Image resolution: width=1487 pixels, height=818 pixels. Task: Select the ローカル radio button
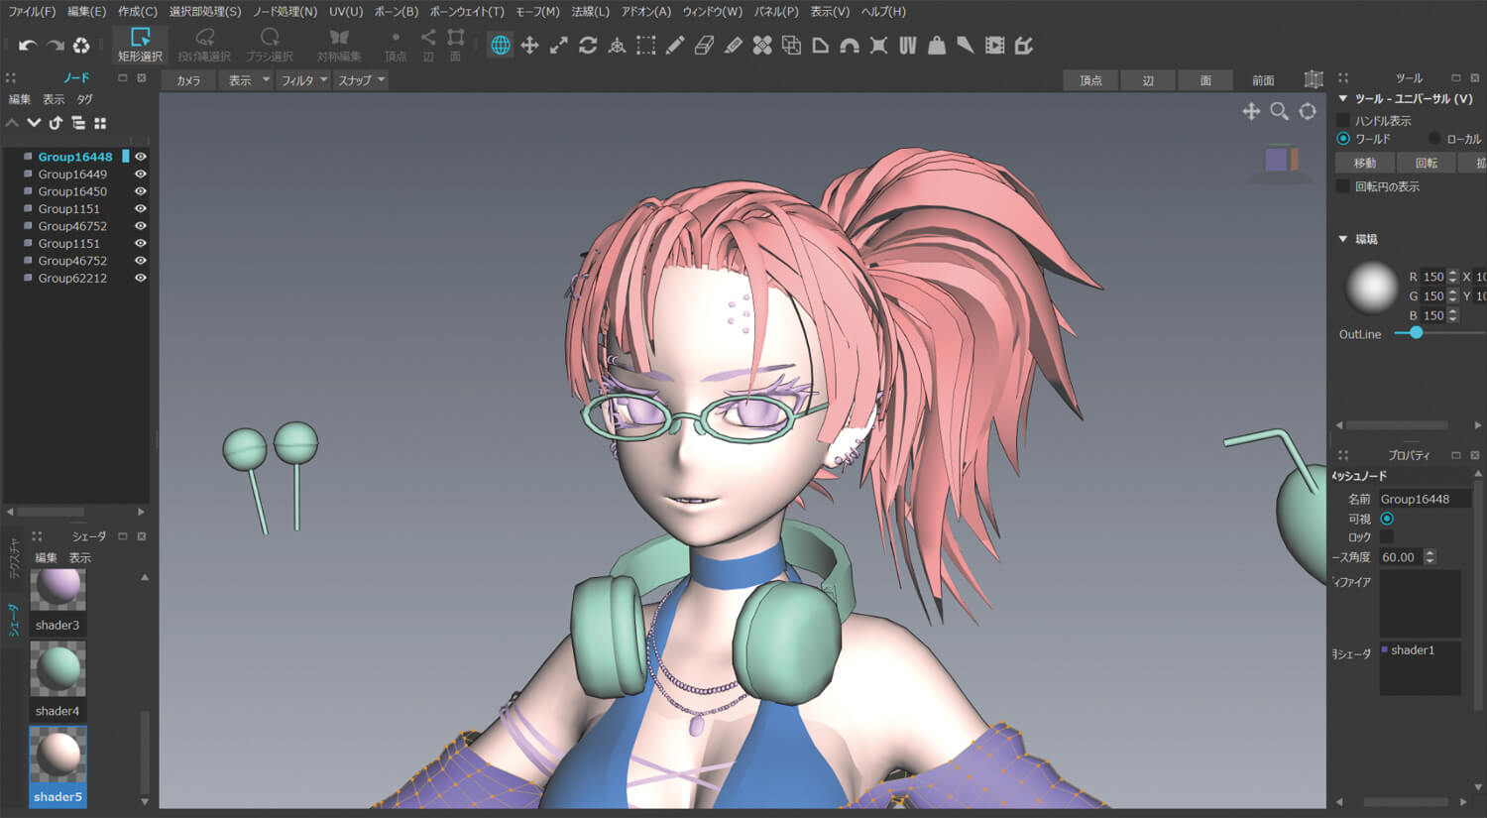[1434, 139]
